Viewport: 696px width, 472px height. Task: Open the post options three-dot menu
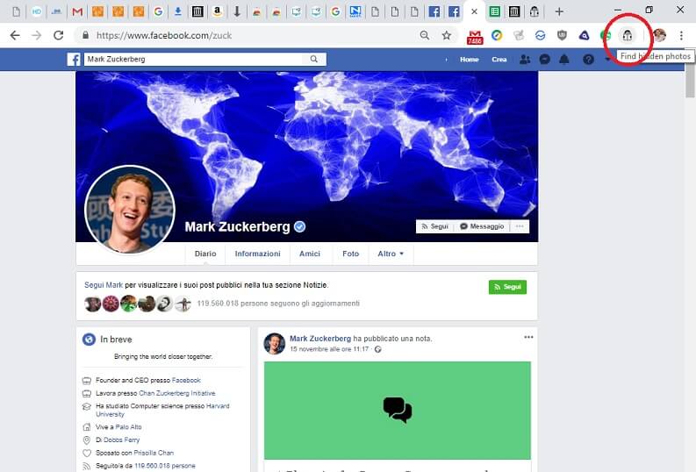pyautogui.click(x=528, y=337)
